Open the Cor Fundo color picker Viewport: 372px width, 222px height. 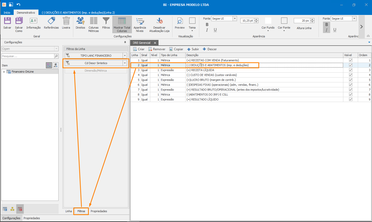268,24
